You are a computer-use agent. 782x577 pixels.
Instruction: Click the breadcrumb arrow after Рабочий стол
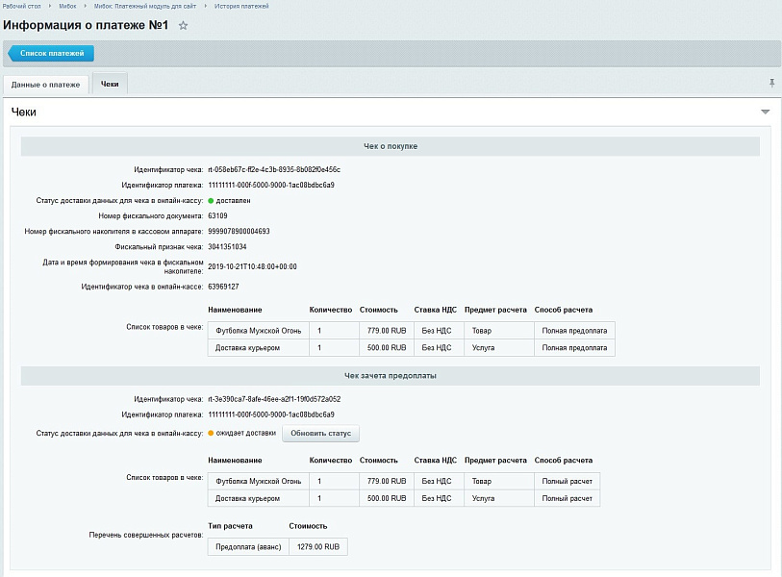coord(49,6)
